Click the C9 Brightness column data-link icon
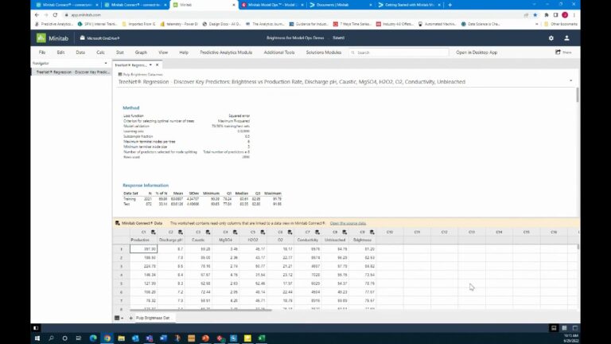Screen dimensions: 611x344 click(x=372, y=232)
